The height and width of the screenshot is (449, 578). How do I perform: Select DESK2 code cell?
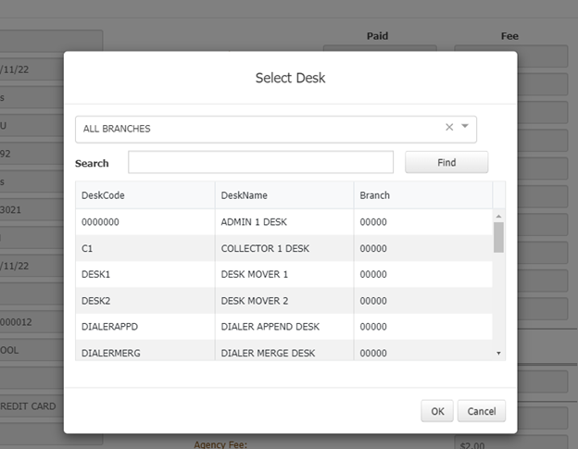145,301
